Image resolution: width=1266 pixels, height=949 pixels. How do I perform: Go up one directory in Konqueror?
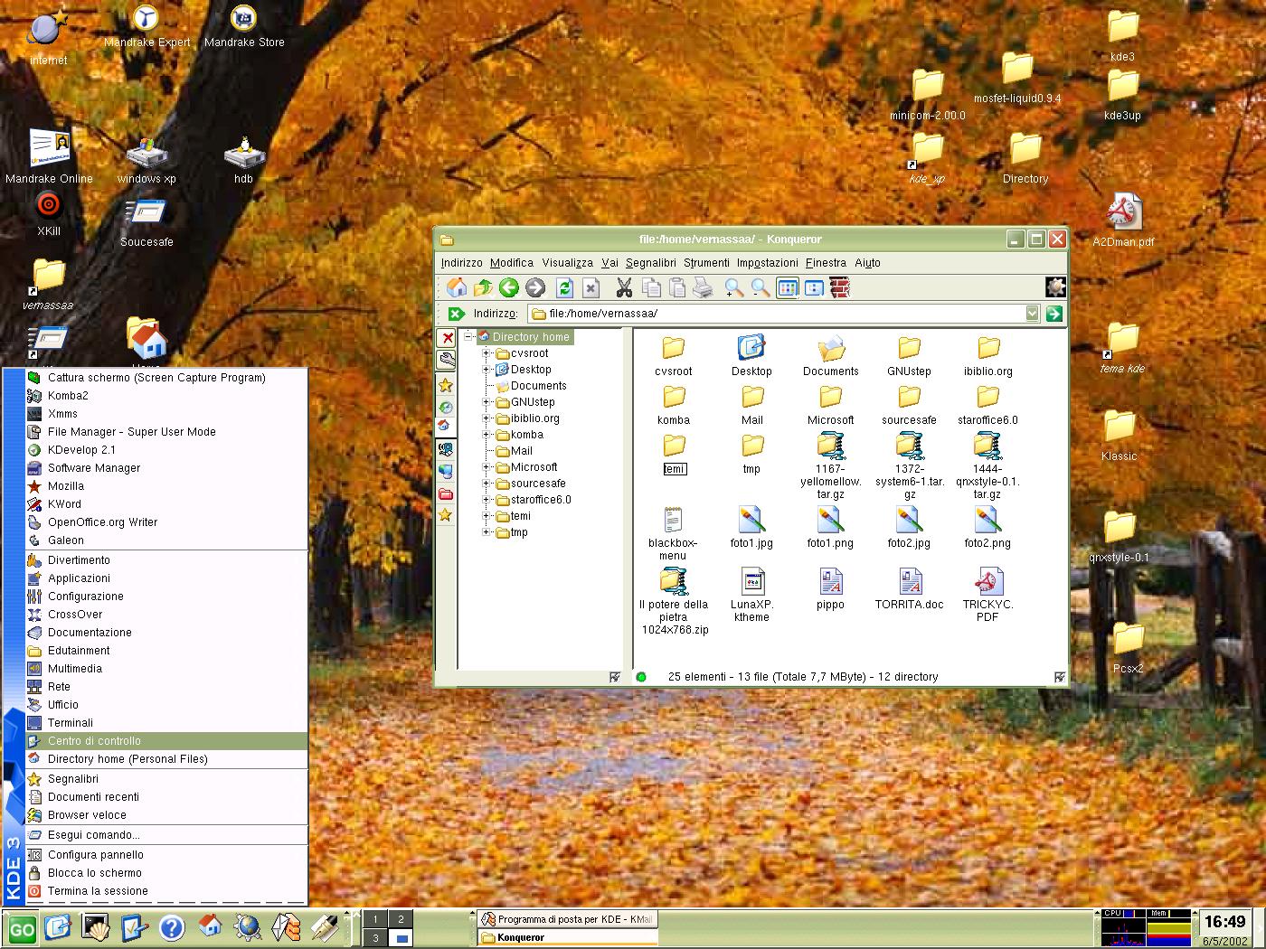[483, 288]
